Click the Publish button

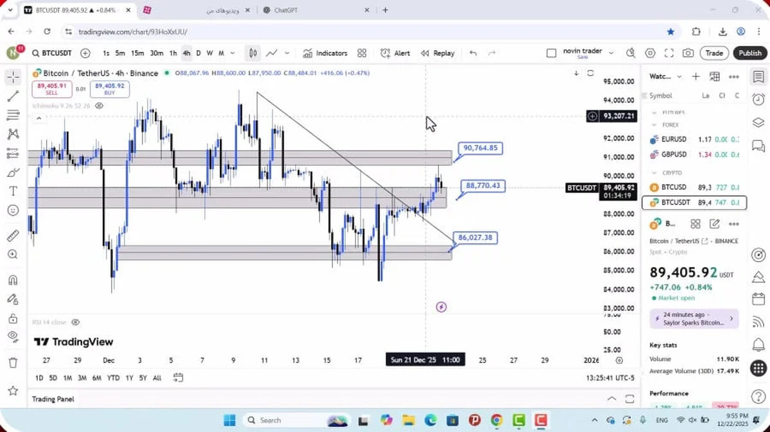(749, 53)
